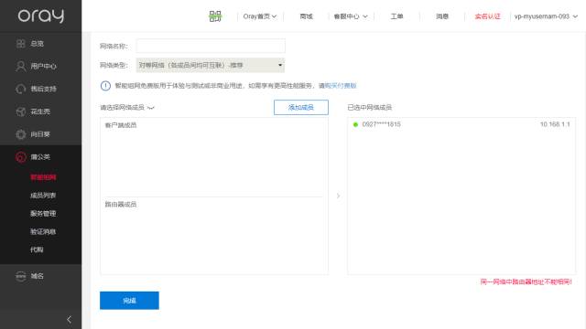Click the 添加成员 button
This screenshot has width=586, height=329.
(301, 108)
